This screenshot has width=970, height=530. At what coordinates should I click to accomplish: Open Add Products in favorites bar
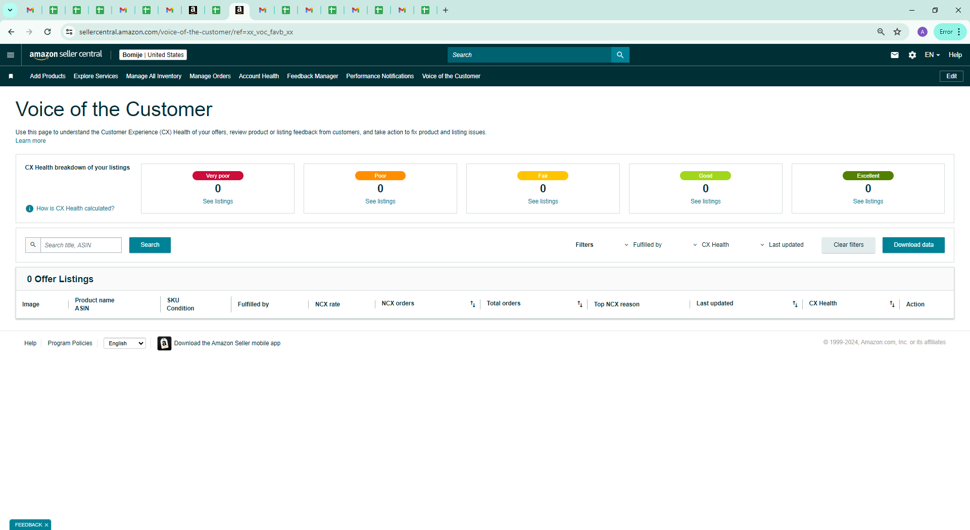[x=47, y=76]
